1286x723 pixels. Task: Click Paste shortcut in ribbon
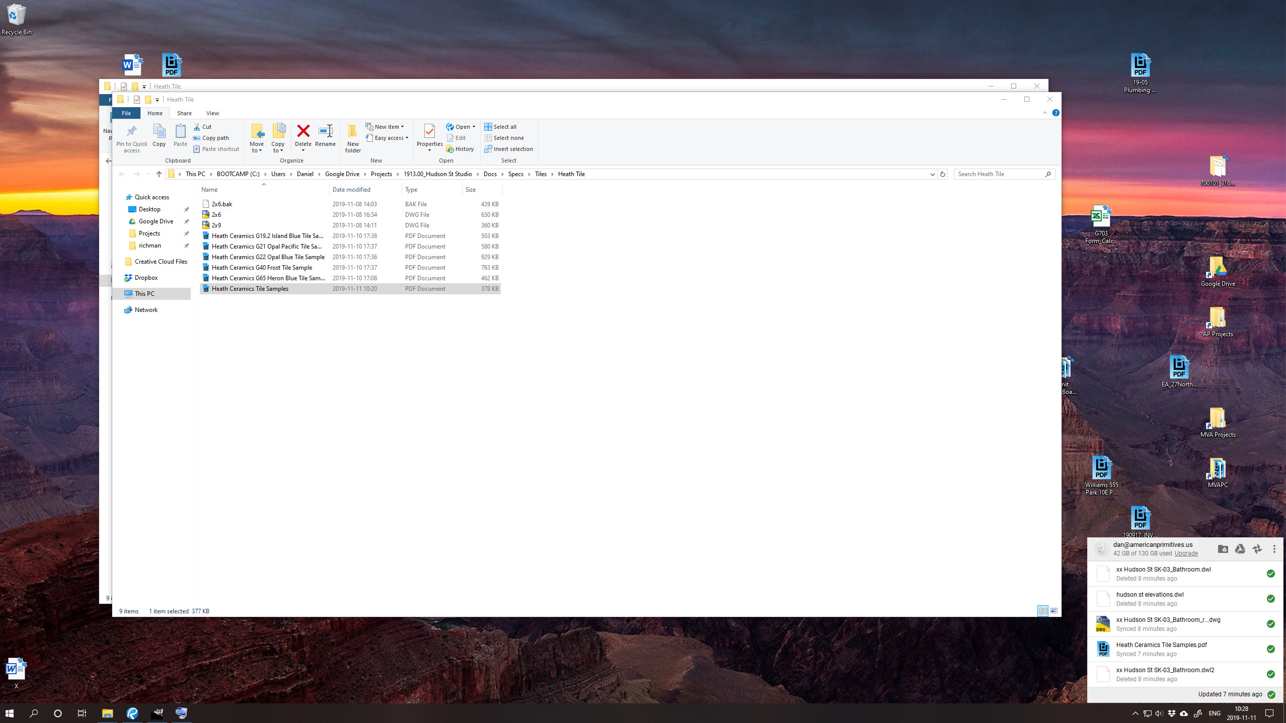(x=216, y=149)
